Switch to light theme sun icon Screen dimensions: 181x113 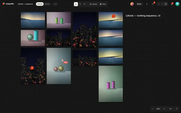coord(159,4)
